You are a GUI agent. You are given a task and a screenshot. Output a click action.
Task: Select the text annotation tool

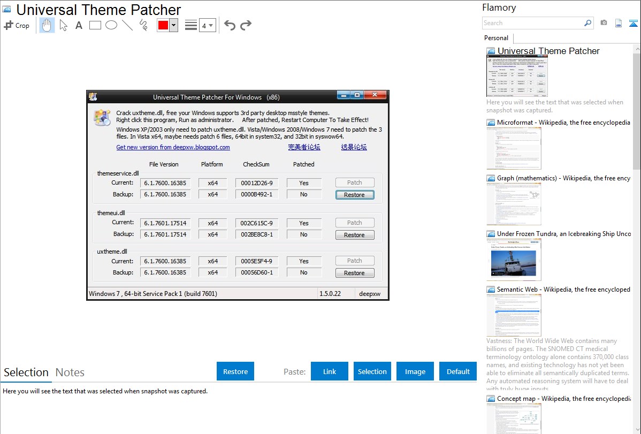pos(79,25)
